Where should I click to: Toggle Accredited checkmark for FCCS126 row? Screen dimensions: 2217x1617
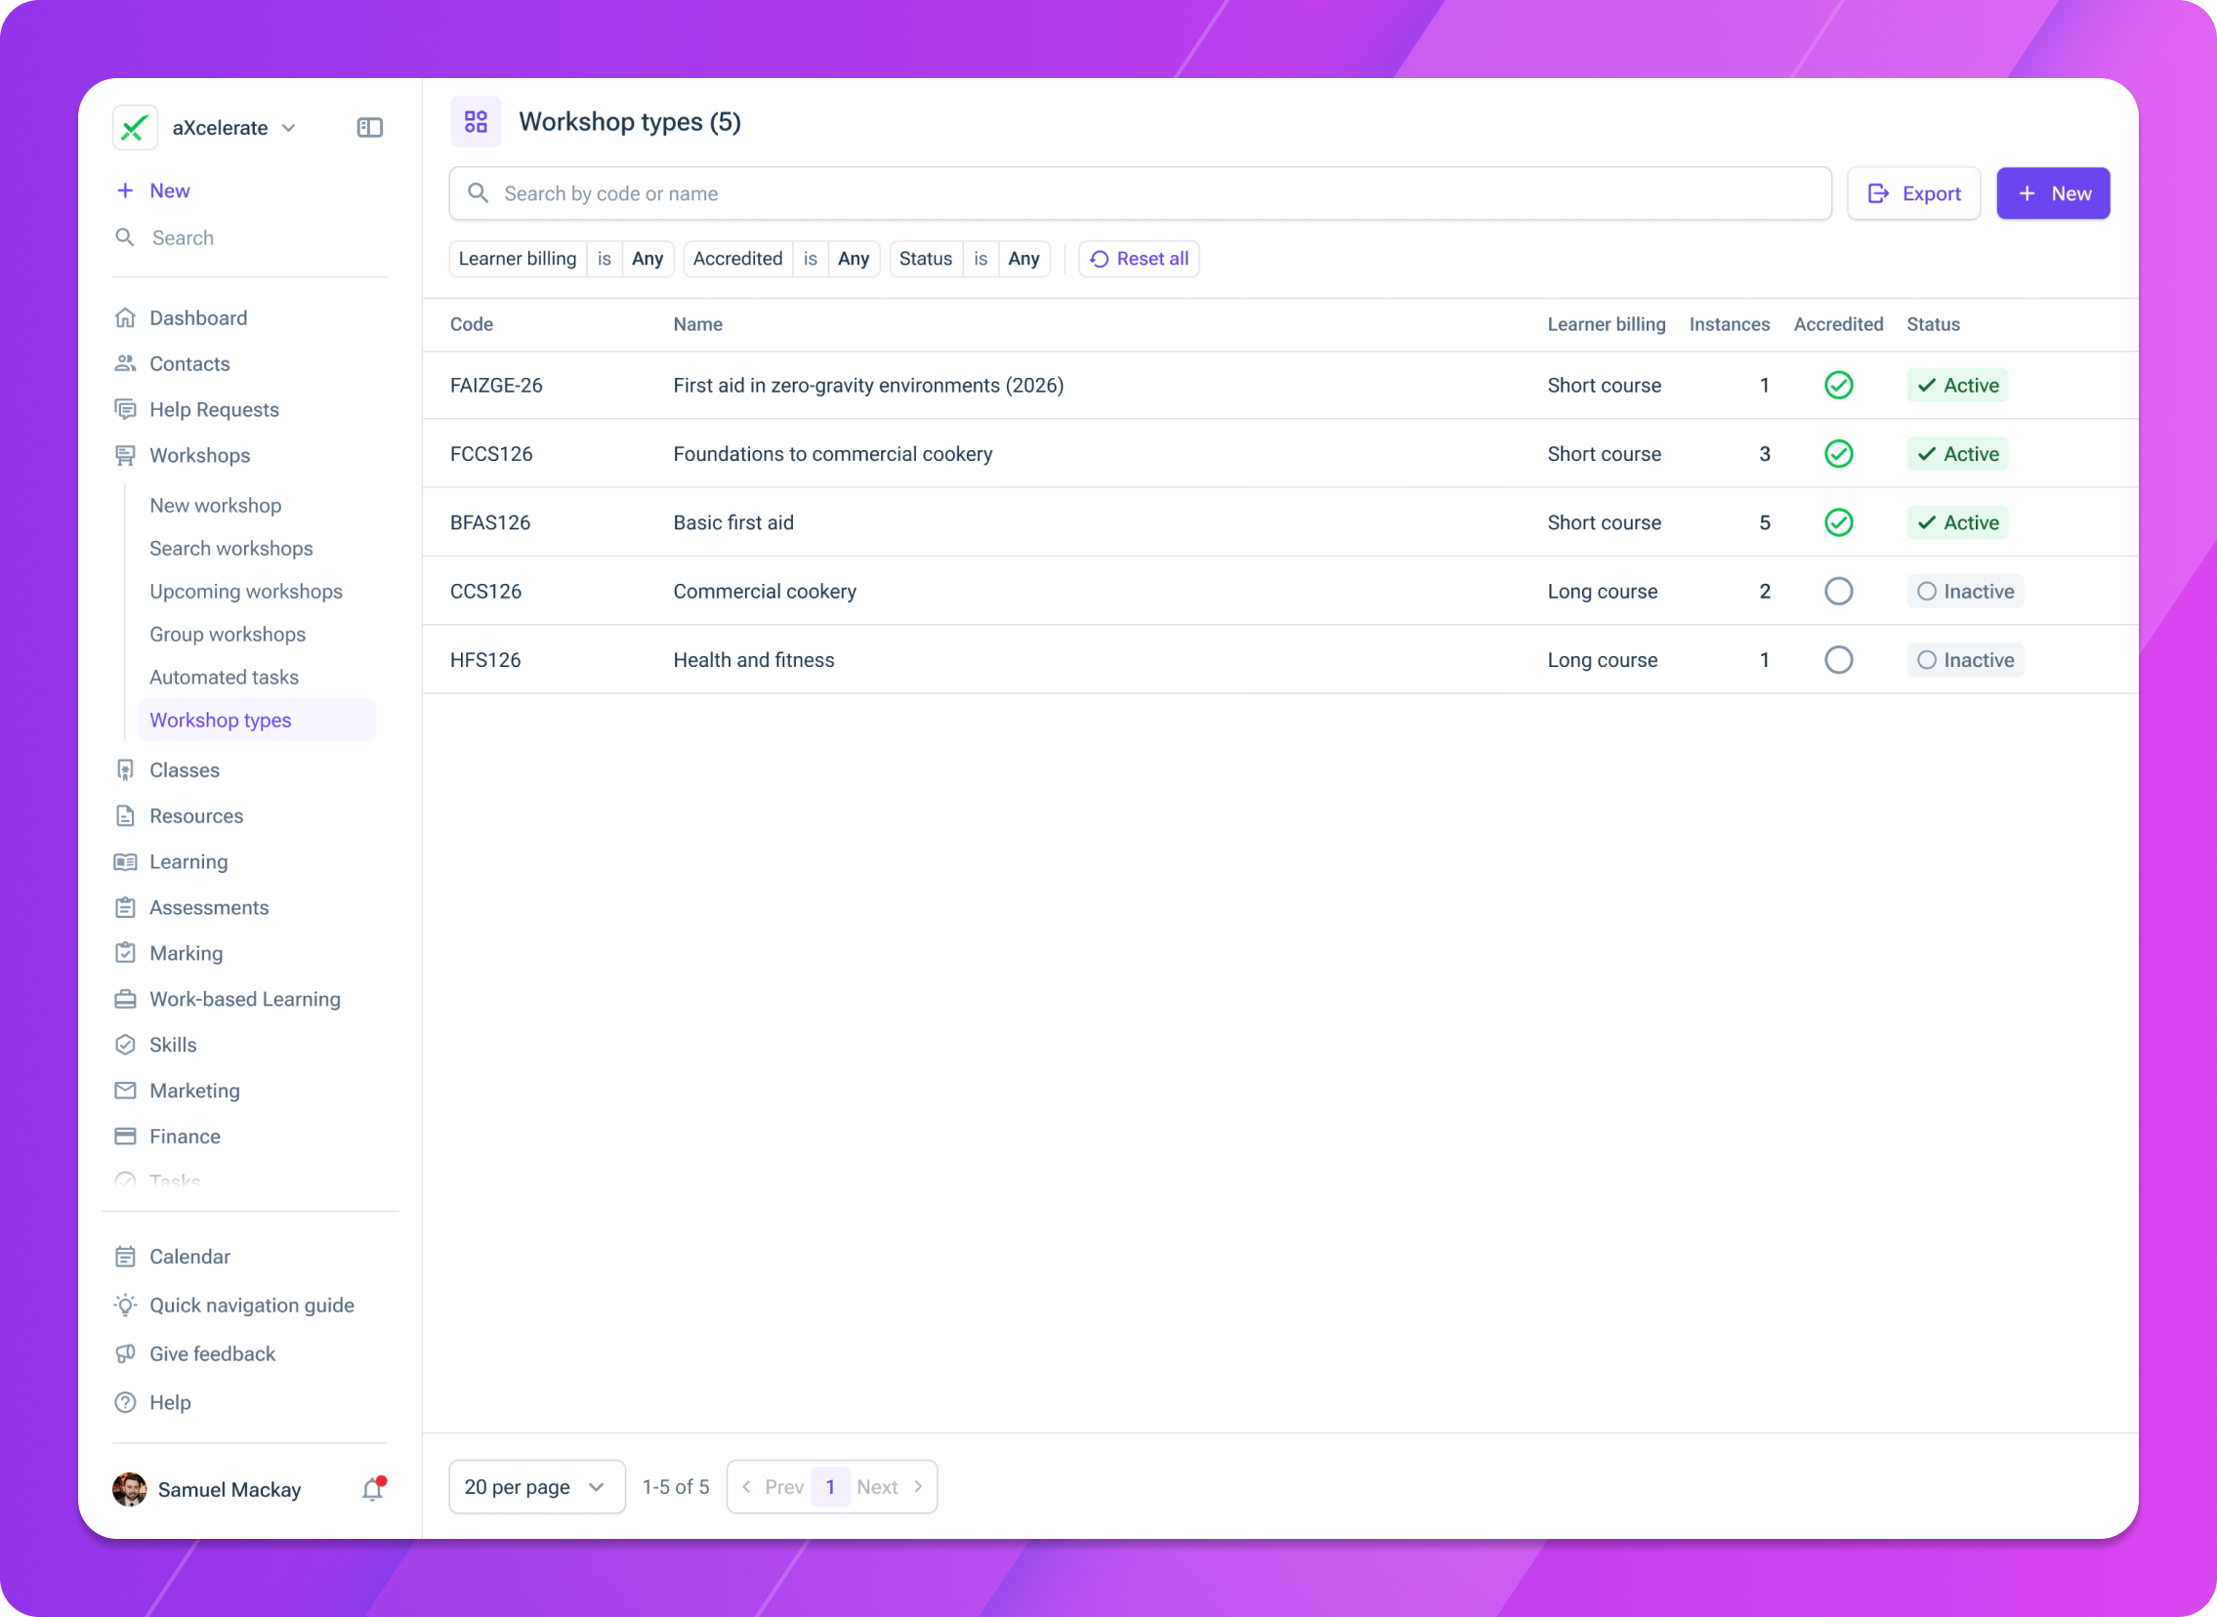tap(1839, 454)
